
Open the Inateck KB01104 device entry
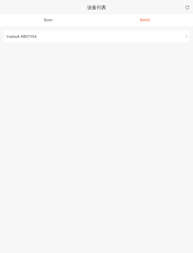point(96,36)
